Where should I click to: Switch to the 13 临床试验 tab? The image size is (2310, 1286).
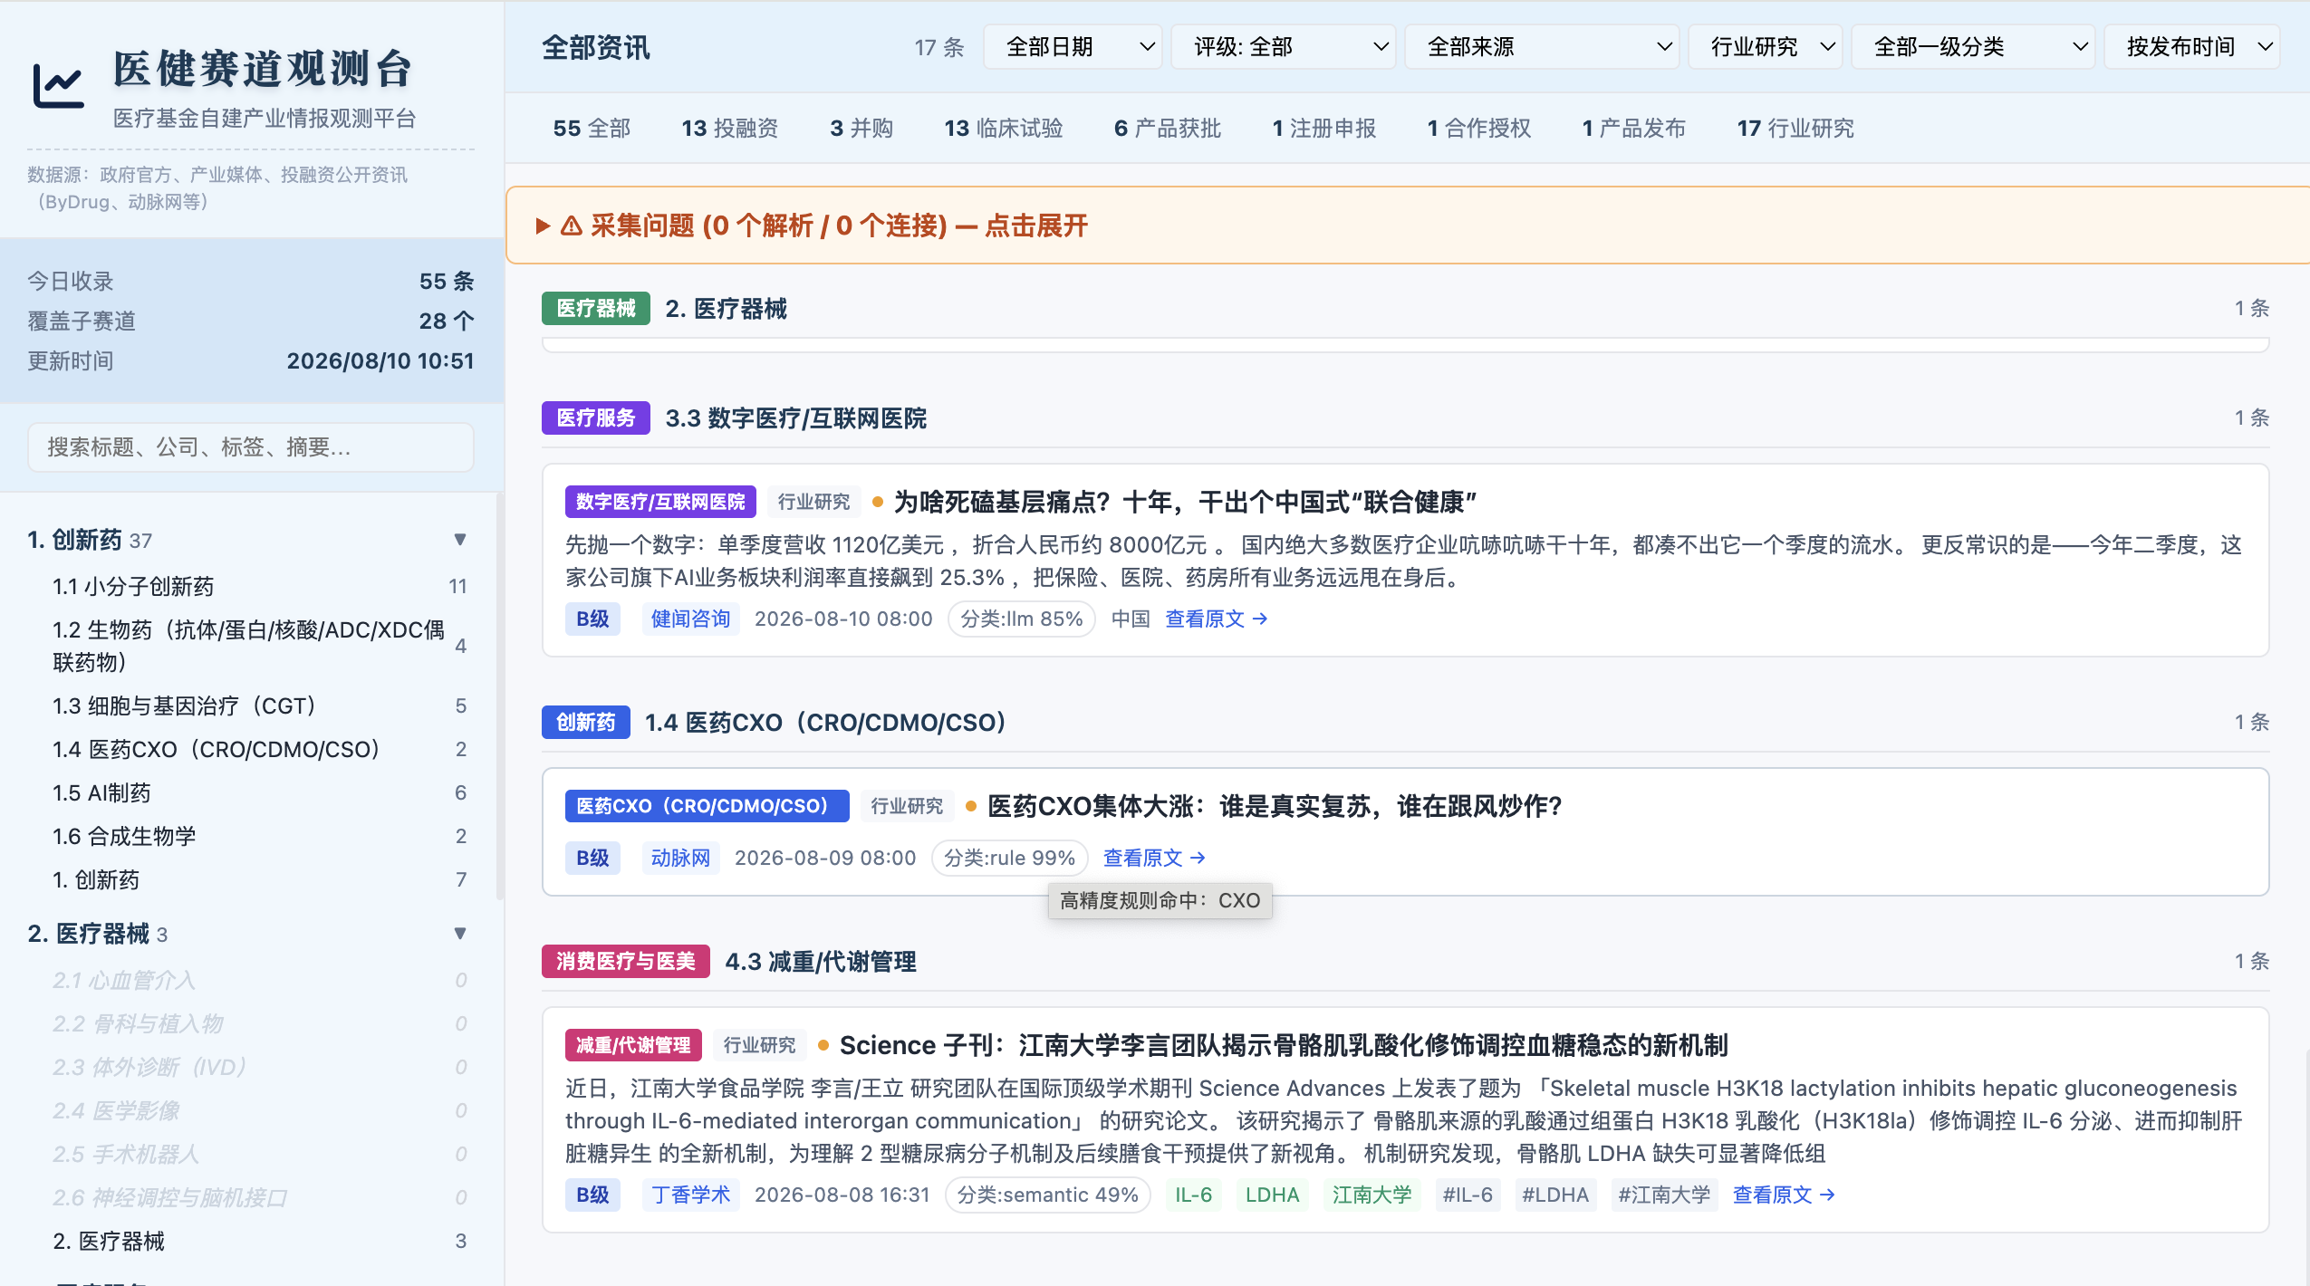pos(1004,129)
